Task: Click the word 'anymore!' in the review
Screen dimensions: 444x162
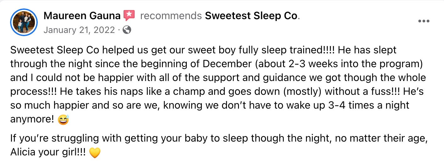Action: [x=32, y=119]
